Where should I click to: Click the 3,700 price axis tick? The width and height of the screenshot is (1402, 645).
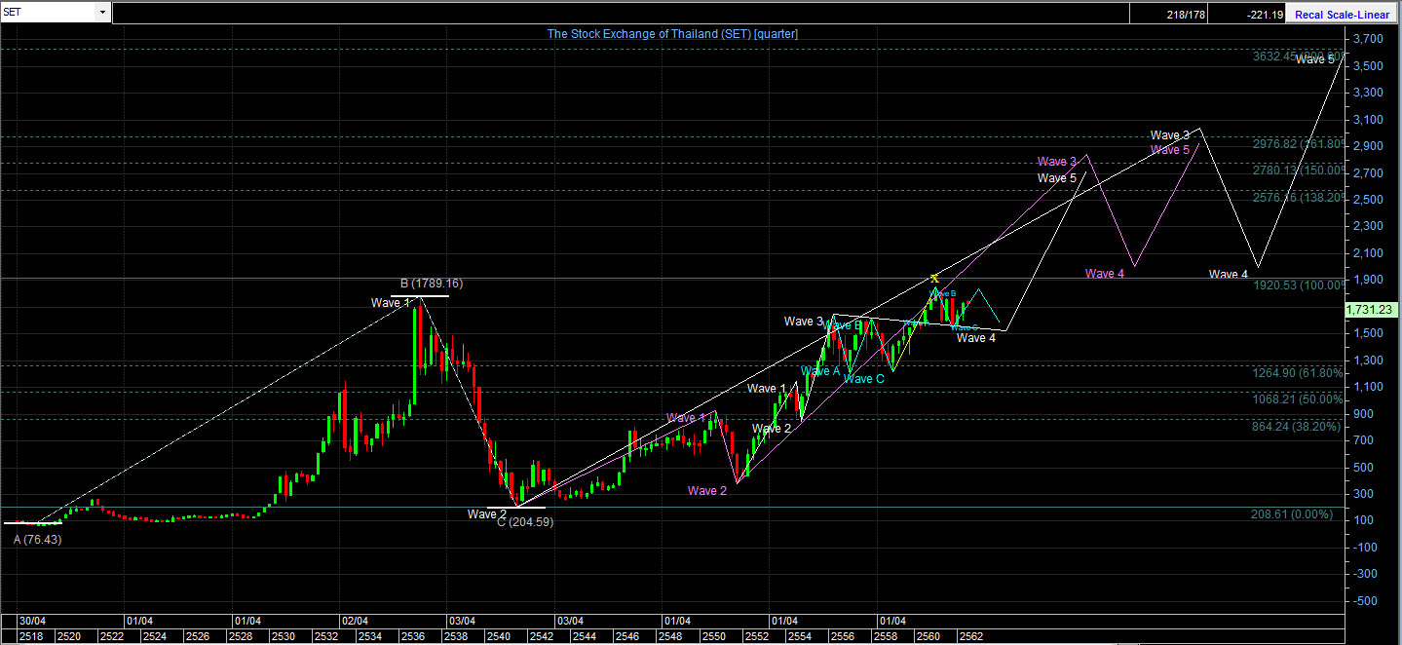pos(1369,39)
